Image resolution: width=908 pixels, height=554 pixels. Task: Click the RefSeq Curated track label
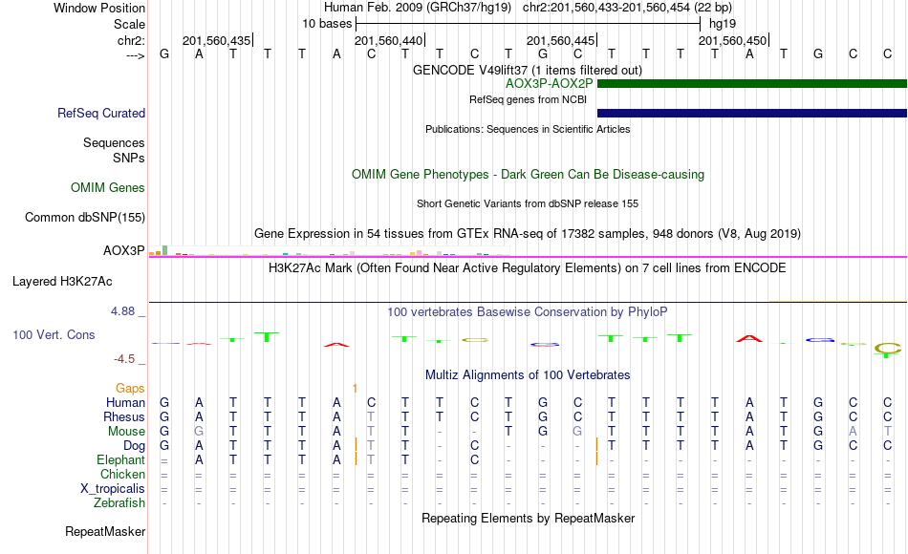pyautogui.click(x=101, y=113)
